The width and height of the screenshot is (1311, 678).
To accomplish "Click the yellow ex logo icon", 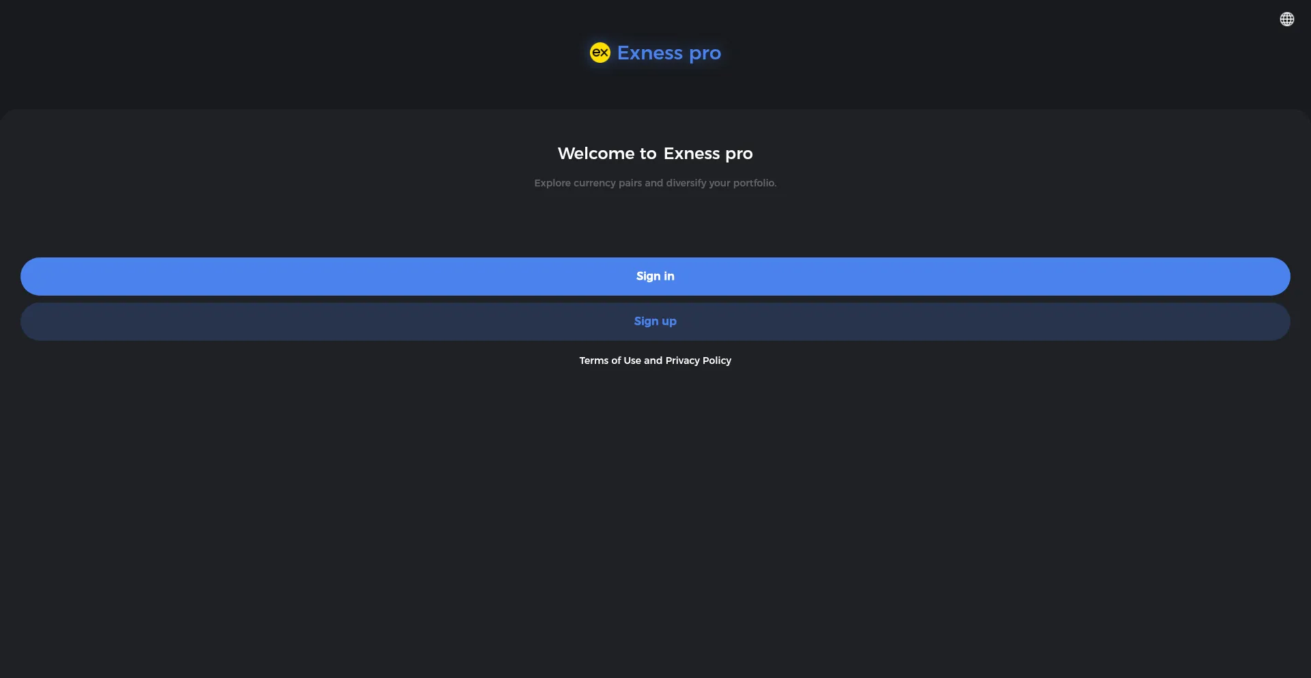I will click(x=600, y=53).
